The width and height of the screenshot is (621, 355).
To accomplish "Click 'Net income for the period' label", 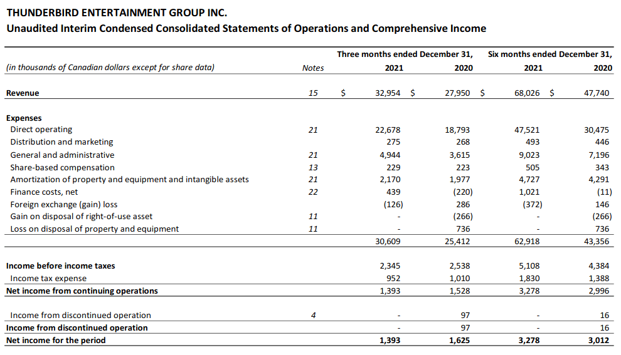I will click(56, 341).
